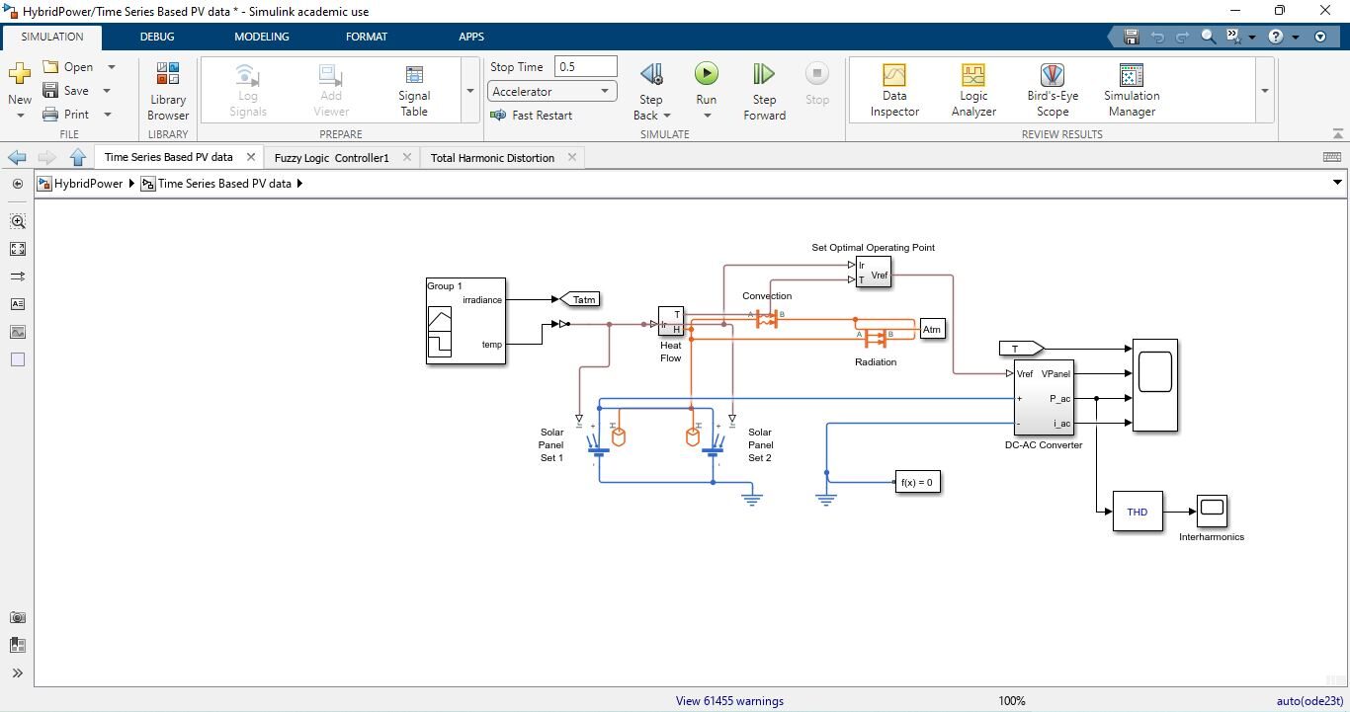Close the Total Harmonic Distortion tab
This screenshot has height=712, width=1350.
[x=571, y=158]
